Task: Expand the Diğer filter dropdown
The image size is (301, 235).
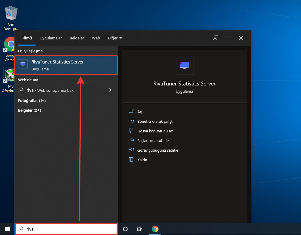Action: pos(115,38)
